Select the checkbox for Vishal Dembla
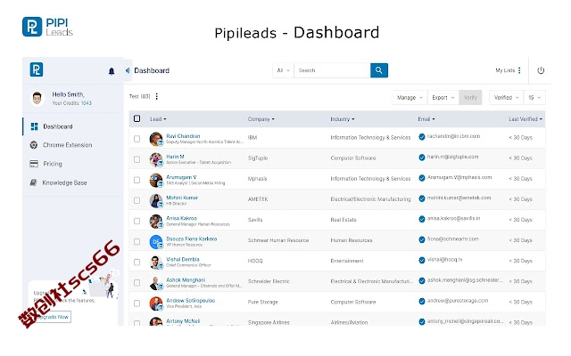This screenshot has height=356, width=571. pos(137,262)
